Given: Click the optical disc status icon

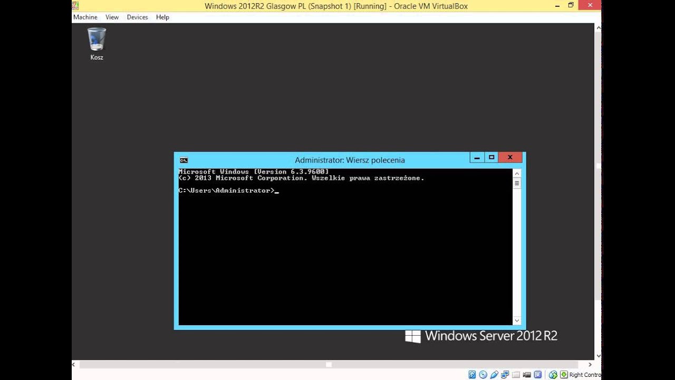Looking at the screenshot, I should tap(483, 375).
